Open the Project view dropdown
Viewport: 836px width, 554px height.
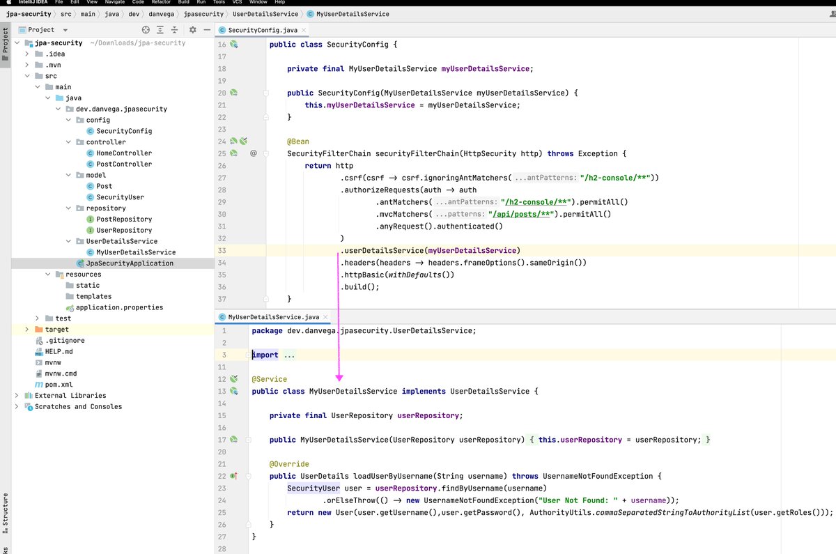[x=64, y=30]
